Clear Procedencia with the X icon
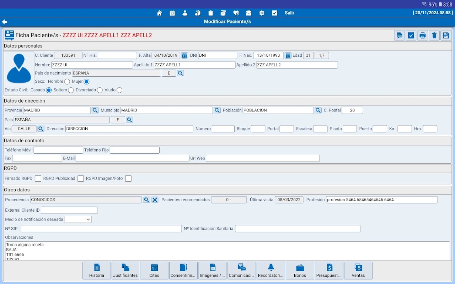Image resolution: width=455 pixels, height=284 pixels. coord(155,200)
